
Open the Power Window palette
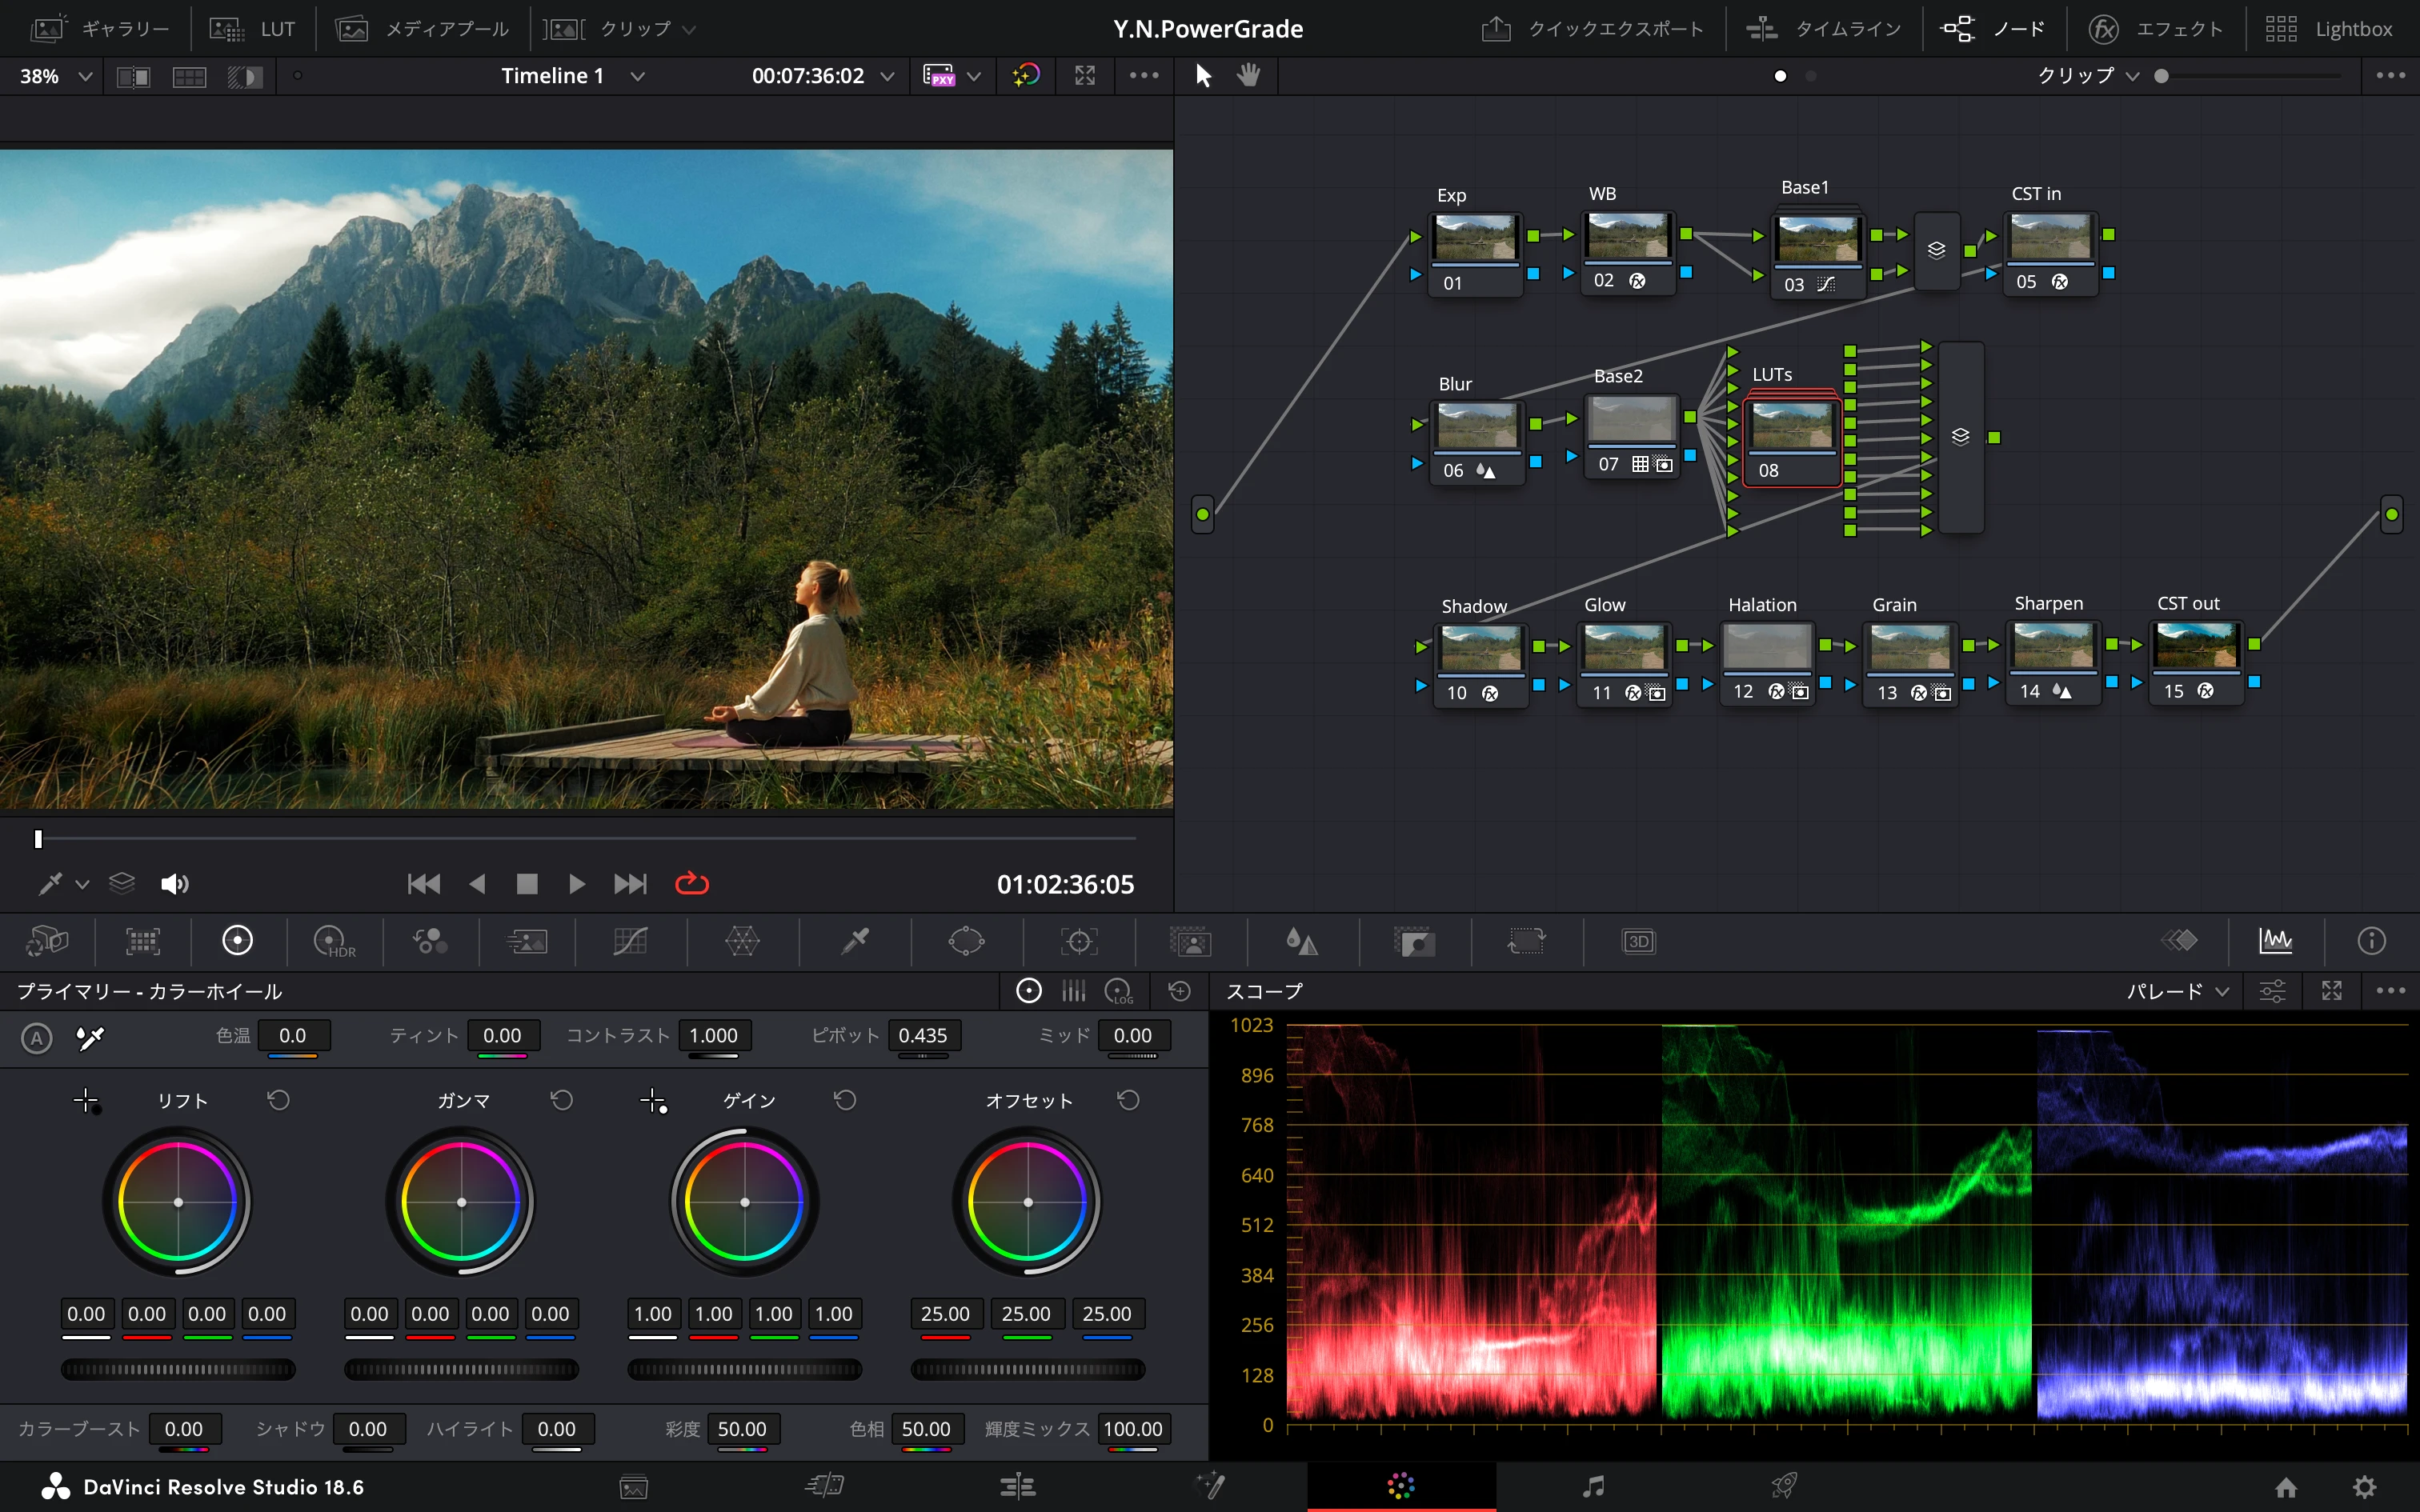pyautogui.click(x=966, y=941)
